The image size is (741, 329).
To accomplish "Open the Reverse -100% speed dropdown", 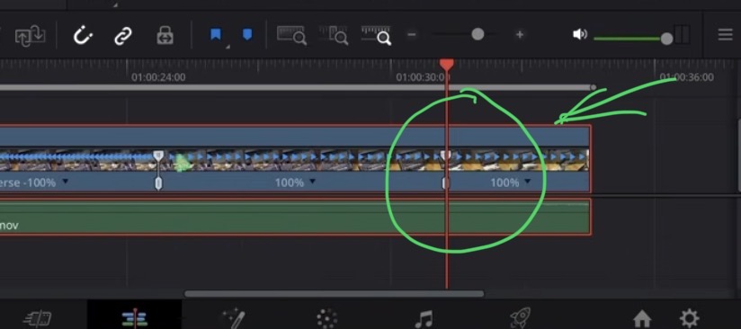I will pyautogui.click(x=66, y=182).
